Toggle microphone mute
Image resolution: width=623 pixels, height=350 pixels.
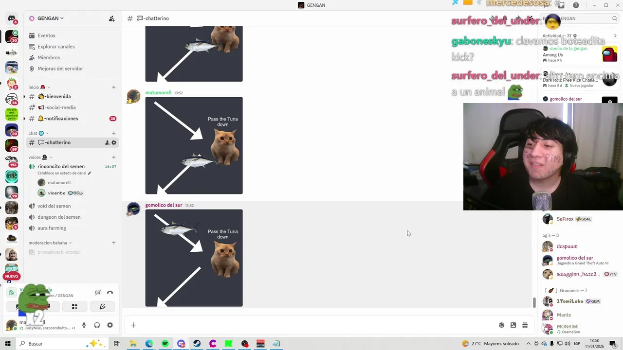pyautogui.click(x=84, y=325)
